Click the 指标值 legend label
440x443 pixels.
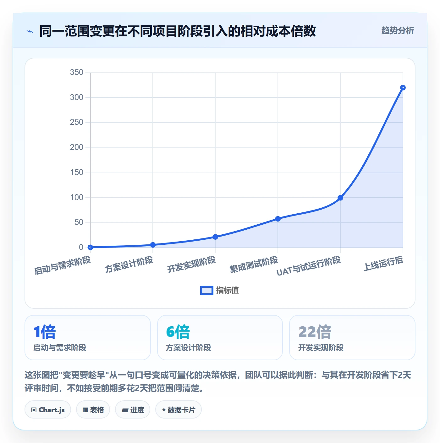click(x=228, y=291)
